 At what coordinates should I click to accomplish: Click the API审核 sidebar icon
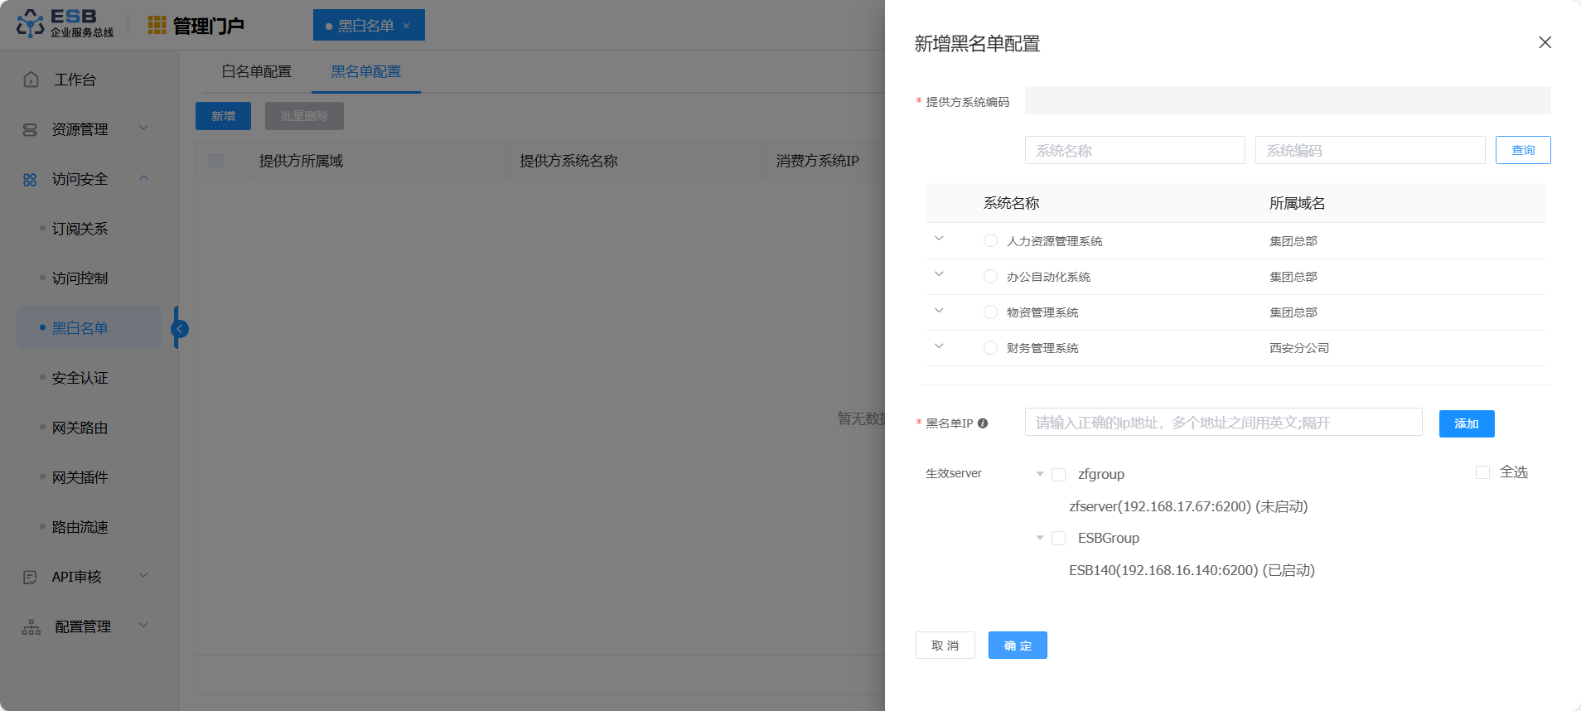click(x=31, y=578)
